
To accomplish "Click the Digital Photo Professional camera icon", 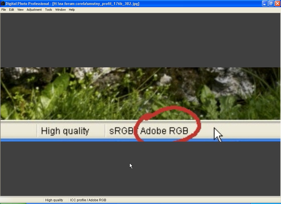I will (2, 4).
